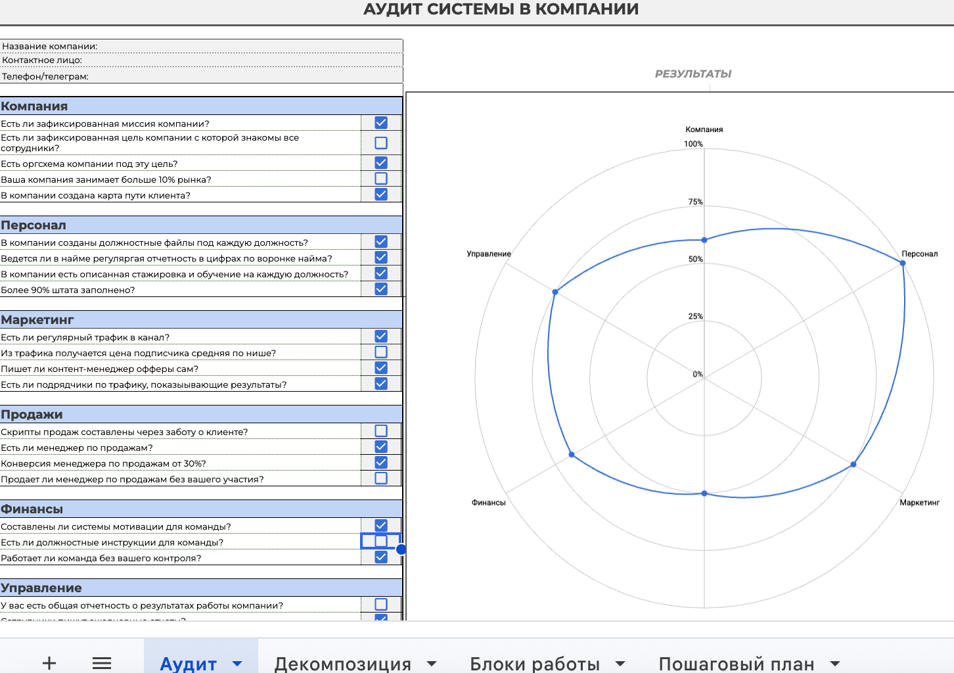Uncheck the company mission checkbox
This screenshot has height=673, width=954.
coord(381,123)
